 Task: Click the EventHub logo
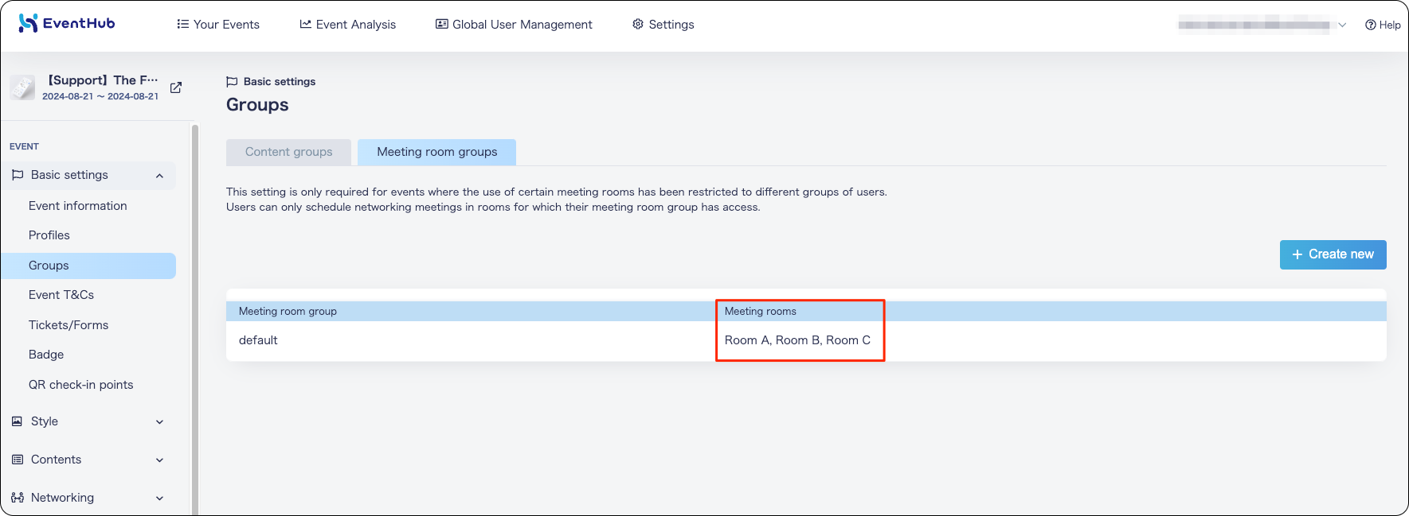tap(67, 23)
